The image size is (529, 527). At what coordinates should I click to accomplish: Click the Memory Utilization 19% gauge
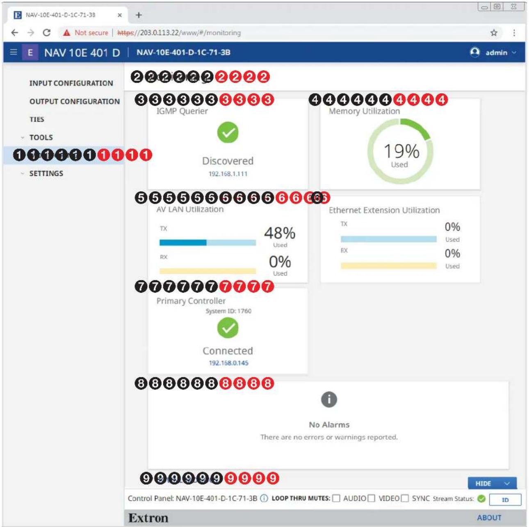click(x=400, y=151)
